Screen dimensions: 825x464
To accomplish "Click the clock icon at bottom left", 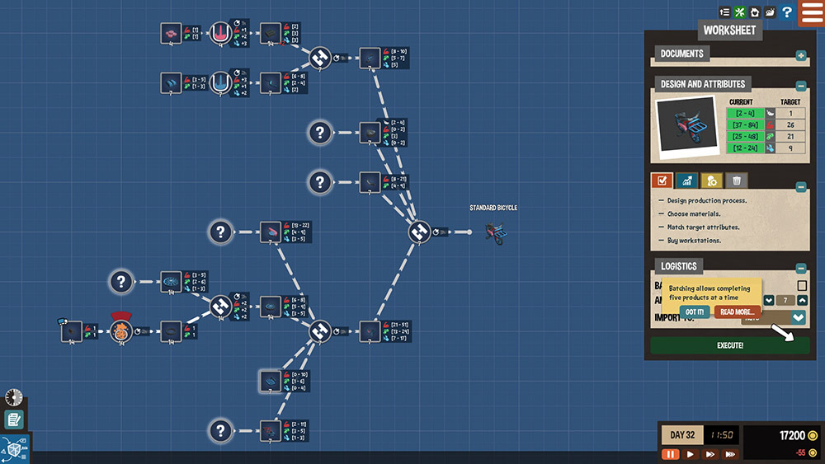I will tap(12, 397).
